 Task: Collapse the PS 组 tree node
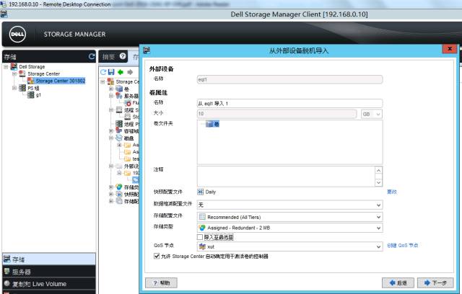14,88
